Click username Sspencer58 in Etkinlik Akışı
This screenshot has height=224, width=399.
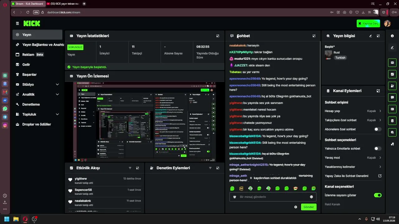coord(83,190)
